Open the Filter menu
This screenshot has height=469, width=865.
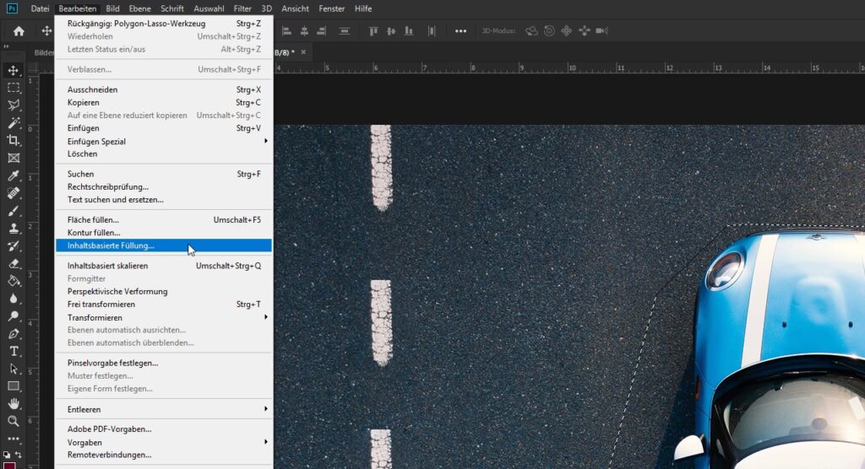point(242,8)
